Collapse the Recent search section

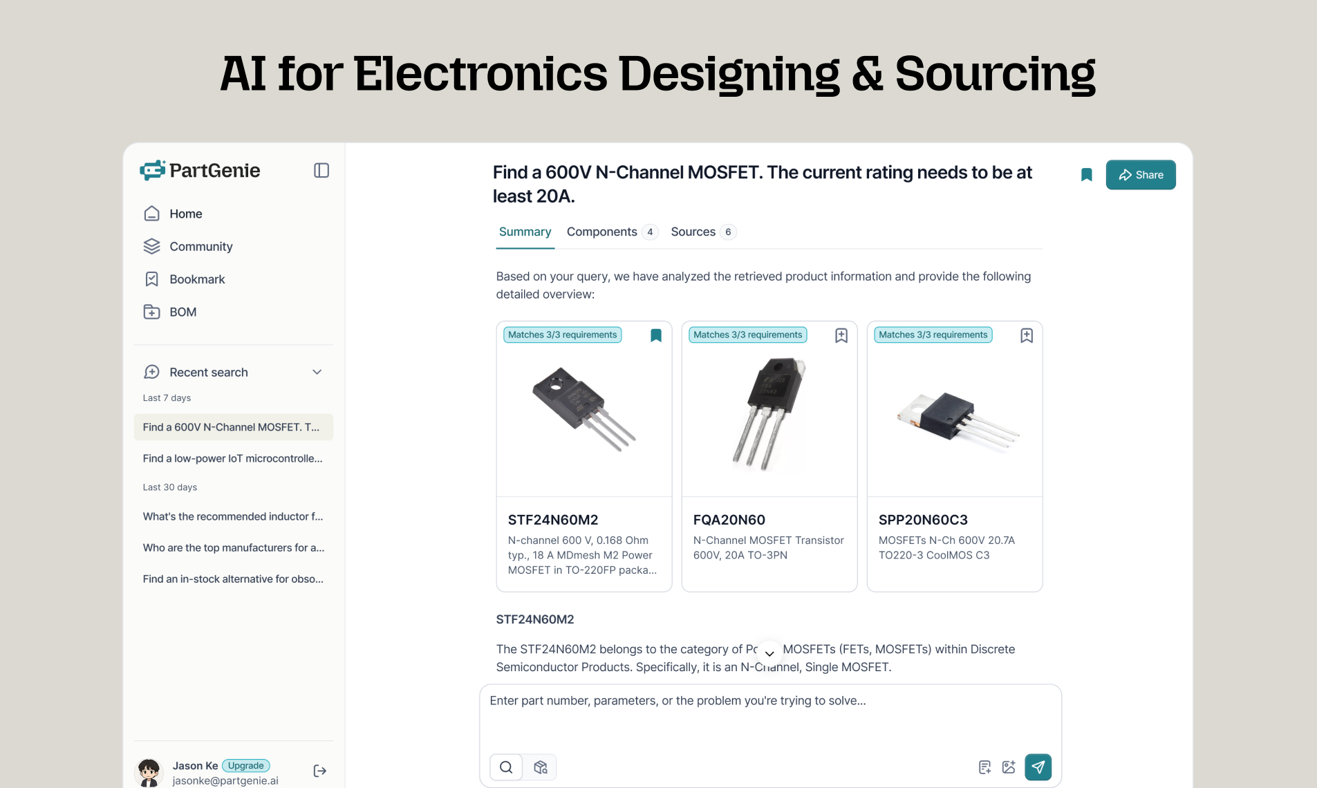(317, 372)
